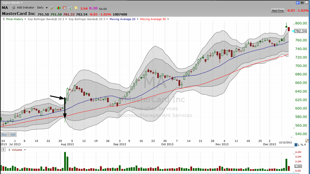Open the alarm clock alerts icon
The width and height of the screenshot is (310, 174).
pyautogui.click(x=65, y=8)
